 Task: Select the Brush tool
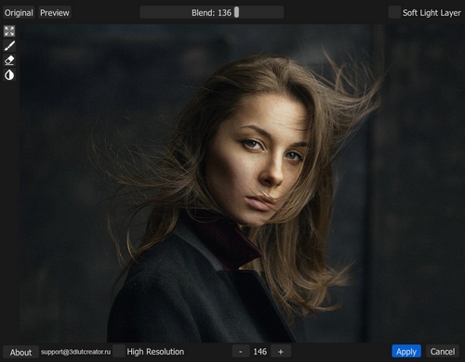[9, 45]
